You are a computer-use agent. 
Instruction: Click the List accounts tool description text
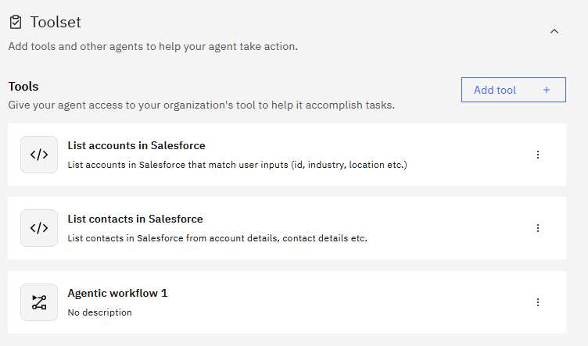pos(237,165)
